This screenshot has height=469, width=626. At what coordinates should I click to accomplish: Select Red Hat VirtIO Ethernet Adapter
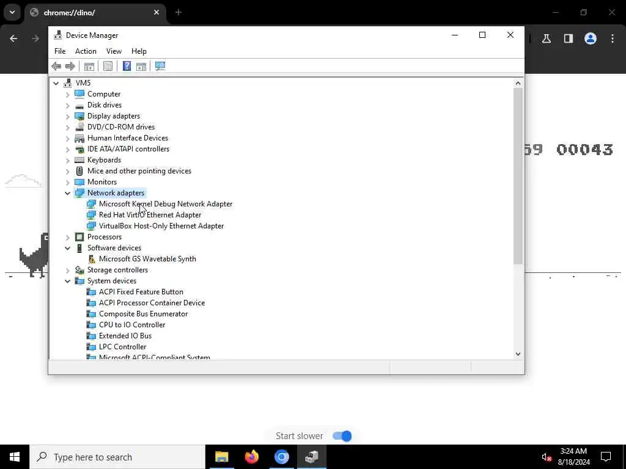(150, 215)
